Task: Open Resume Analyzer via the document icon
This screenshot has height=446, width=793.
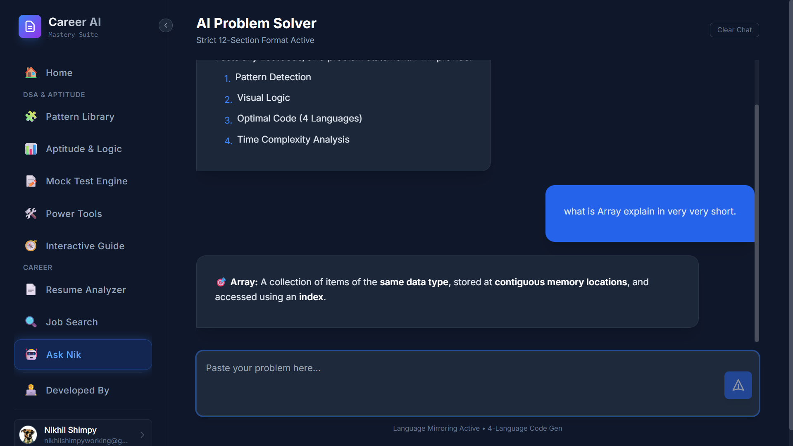Action: tap(31, 289)
